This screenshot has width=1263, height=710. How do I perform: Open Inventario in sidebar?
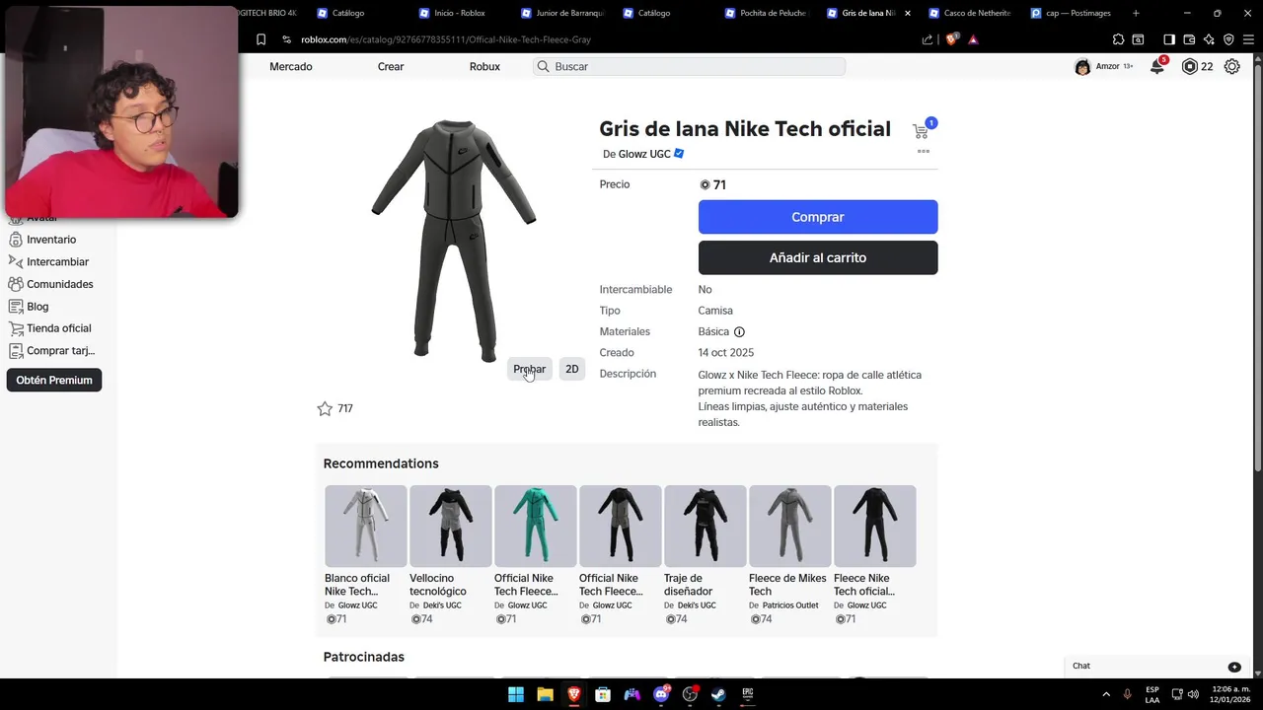50,240
